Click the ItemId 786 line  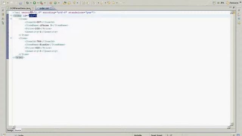(x=40, y=41)
